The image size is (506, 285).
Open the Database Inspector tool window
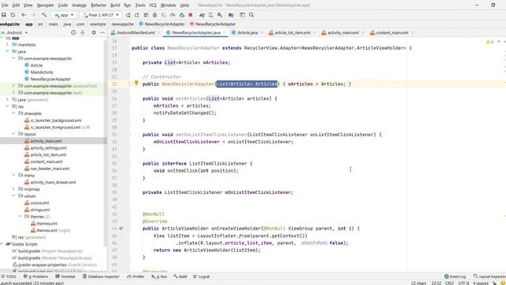(x=101, y=276)
